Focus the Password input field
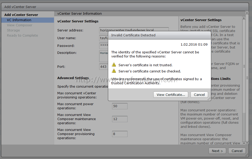Screen dimensions: 252x159 [x=104, y=46]
